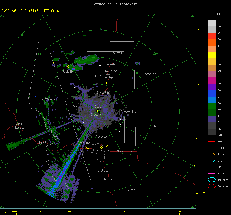
Task: Click the 45 dBZ pink color swatch
Action: coord(211,74)
